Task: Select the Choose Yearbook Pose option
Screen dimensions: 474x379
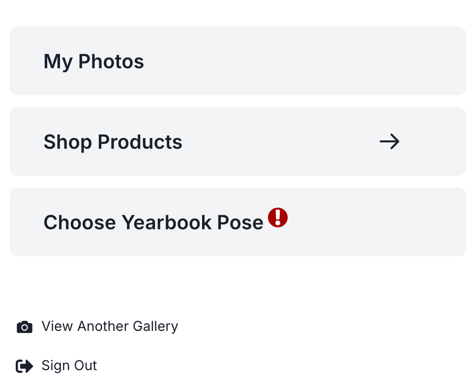Action: tap(237, 222)
